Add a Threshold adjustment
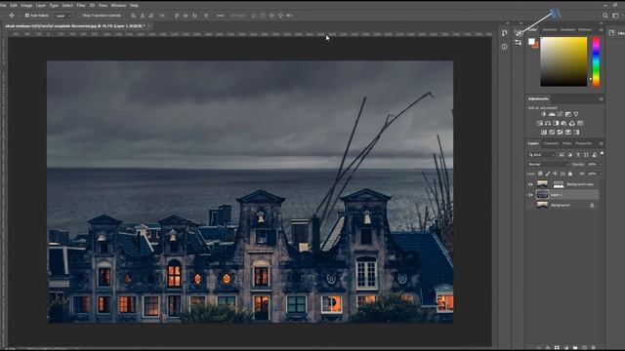Screen dimensions: 625x351 coord(560,133)
